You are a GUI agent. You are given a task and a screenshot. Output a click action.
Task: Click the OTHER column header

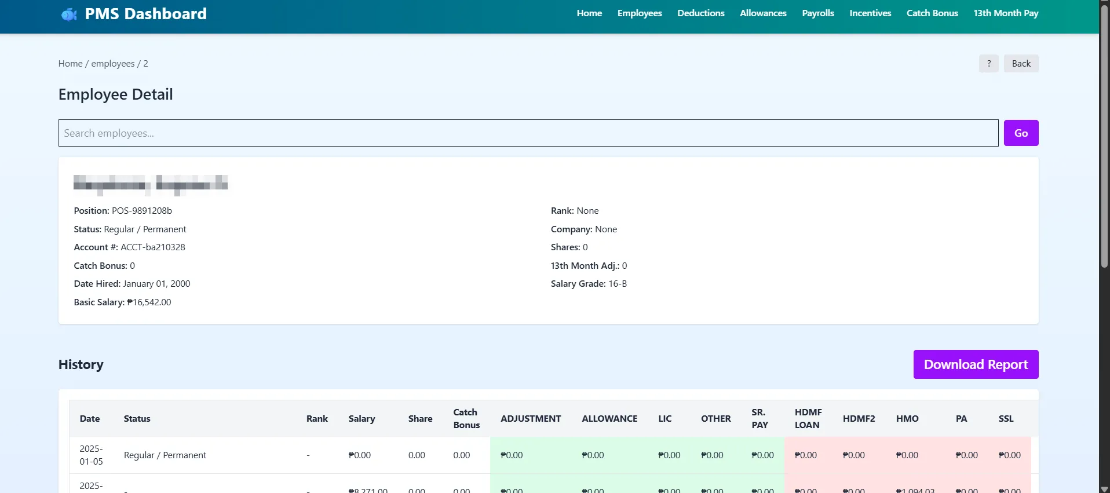coord(715,419)
